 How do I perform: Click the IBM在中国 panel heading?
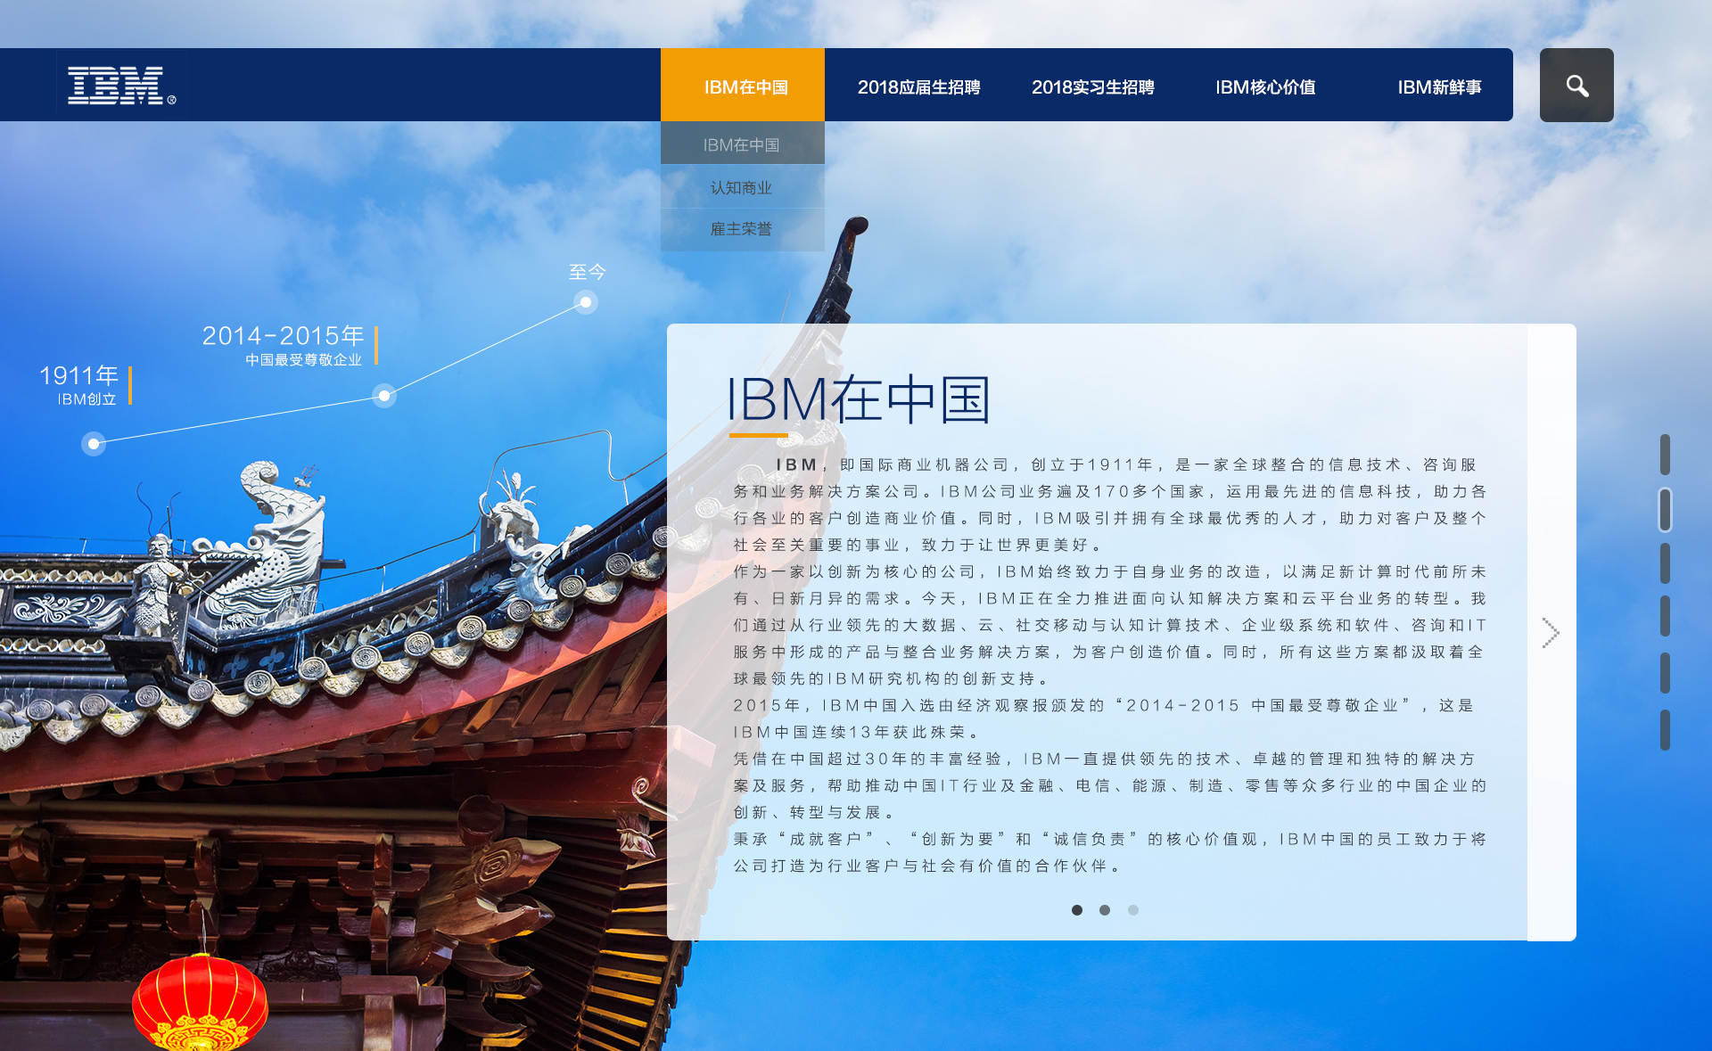pos(859,398)
